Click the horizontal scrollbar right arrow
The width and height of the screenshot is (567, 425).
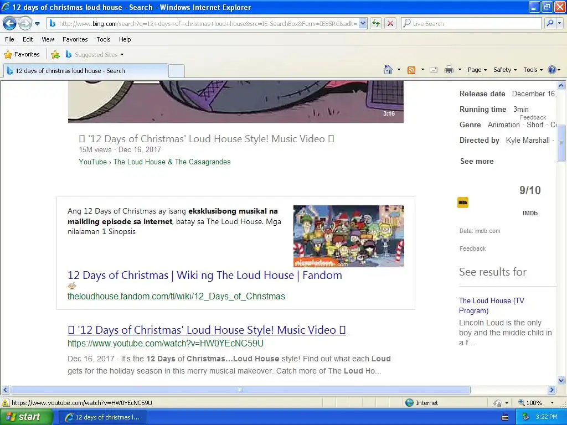[552, 390]
